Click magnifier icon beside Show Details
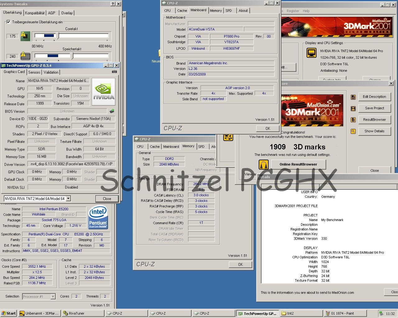Screen dimensions: 398x318 [x=353, y=131]
